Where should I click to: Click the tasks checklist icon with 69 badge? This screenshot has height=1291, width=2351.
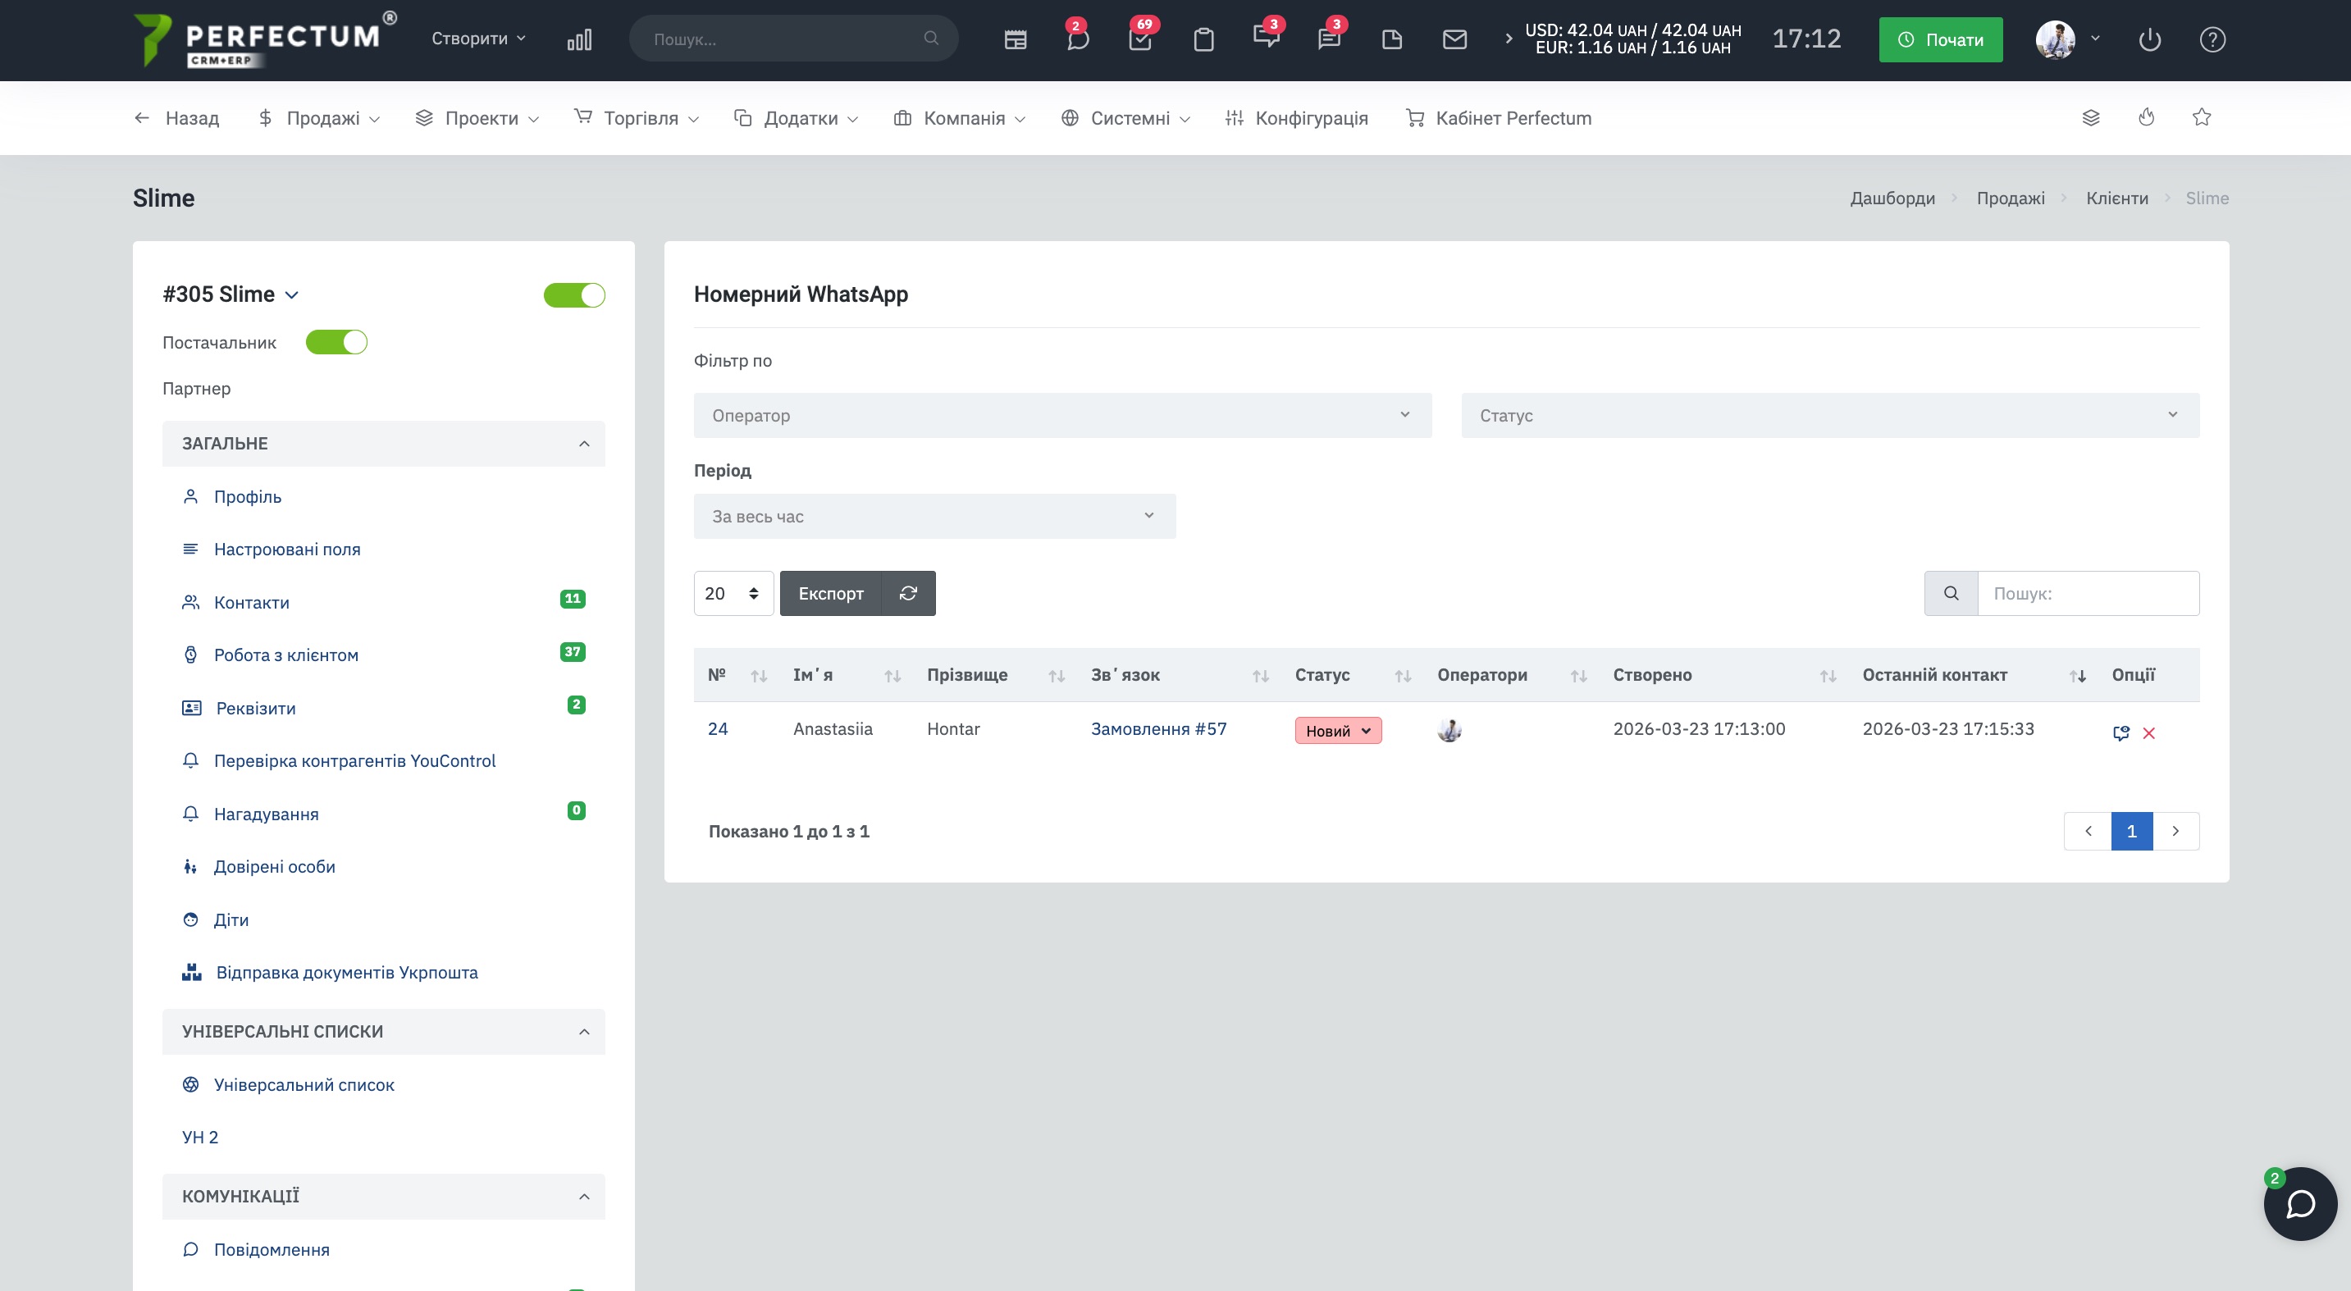(x=1140, y=39)
